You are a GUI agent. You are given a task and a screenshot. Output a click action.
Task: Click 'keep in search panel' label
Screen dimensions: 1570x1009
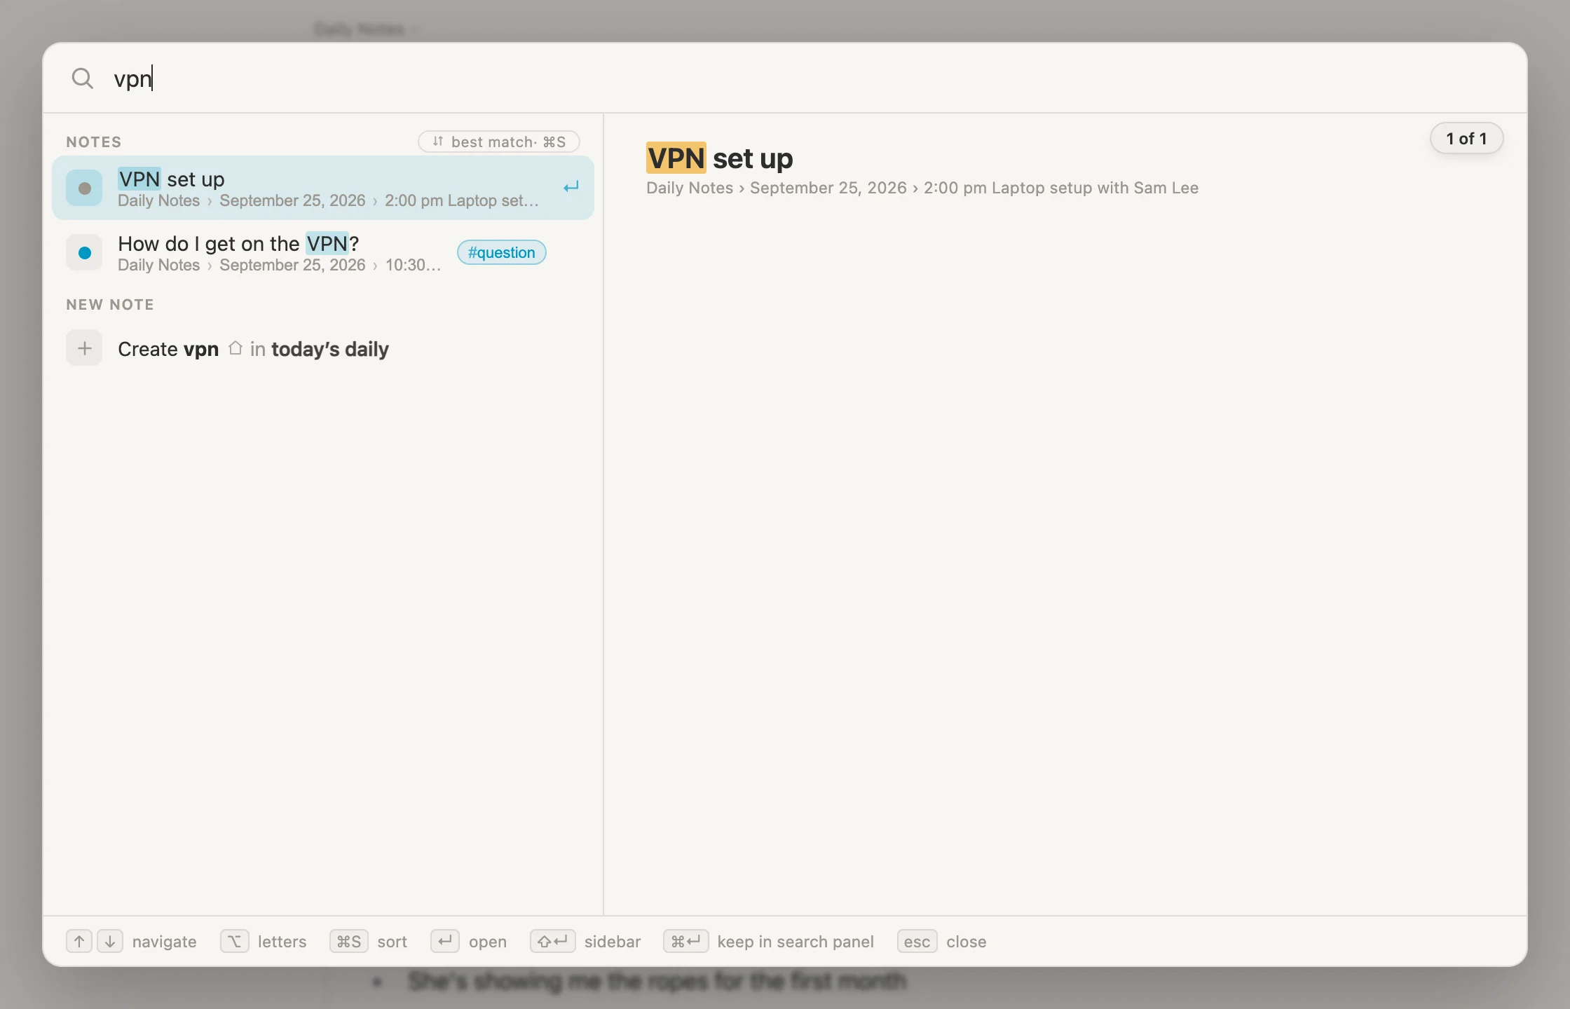click(796, 942)
